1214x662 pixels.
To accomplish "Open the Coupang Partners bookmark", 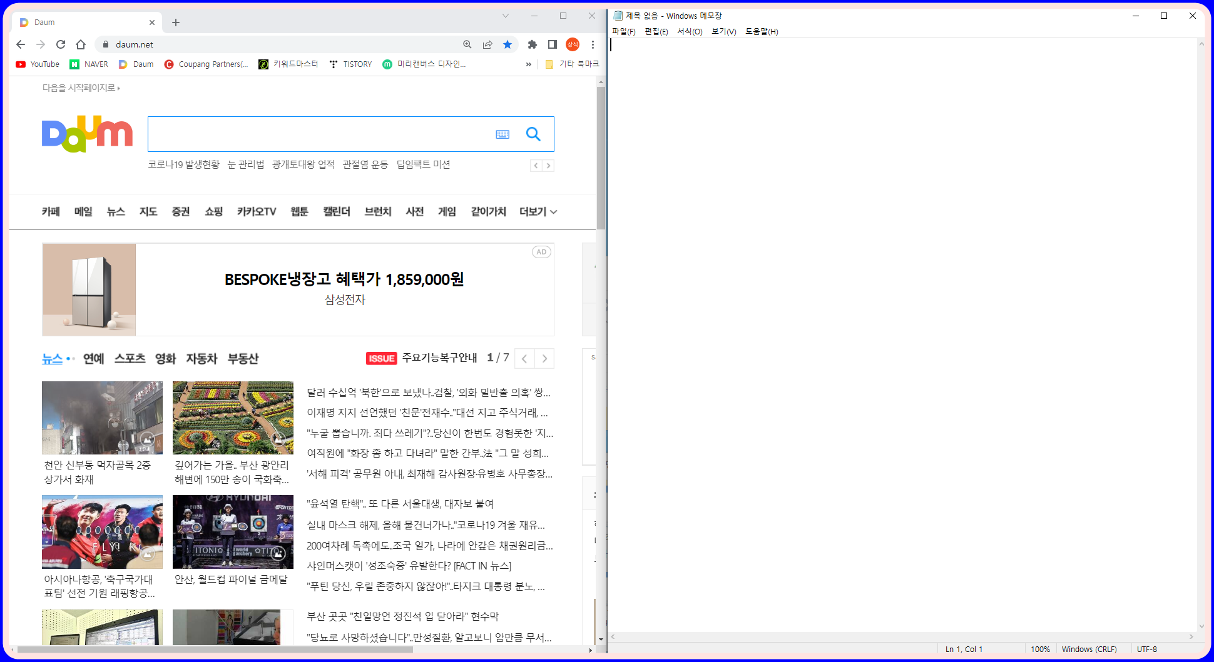I will (207, 64).
